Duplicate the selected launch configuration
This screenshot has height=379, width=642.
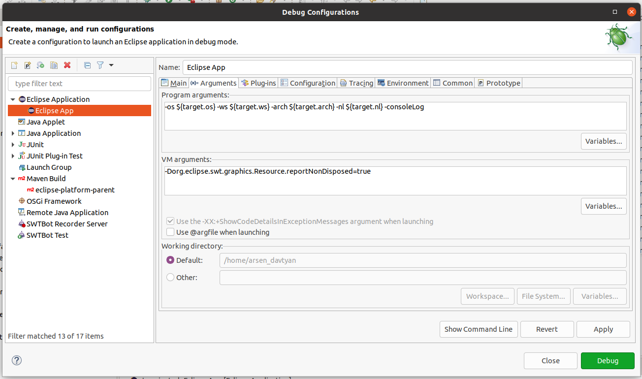(x=54, y=65)
